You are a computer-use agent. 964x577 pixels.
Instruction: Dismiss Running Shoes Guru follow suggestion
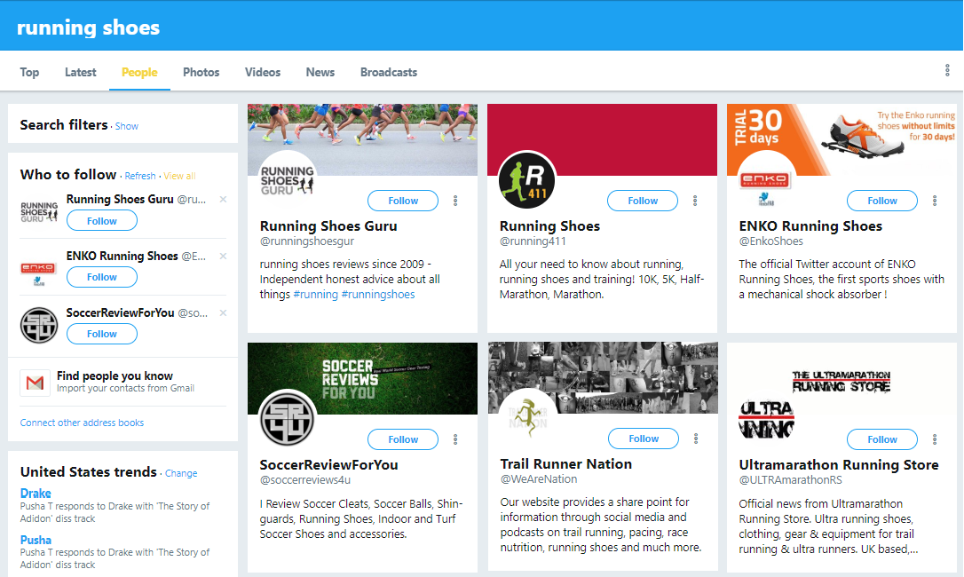click(x=223, y=200)
